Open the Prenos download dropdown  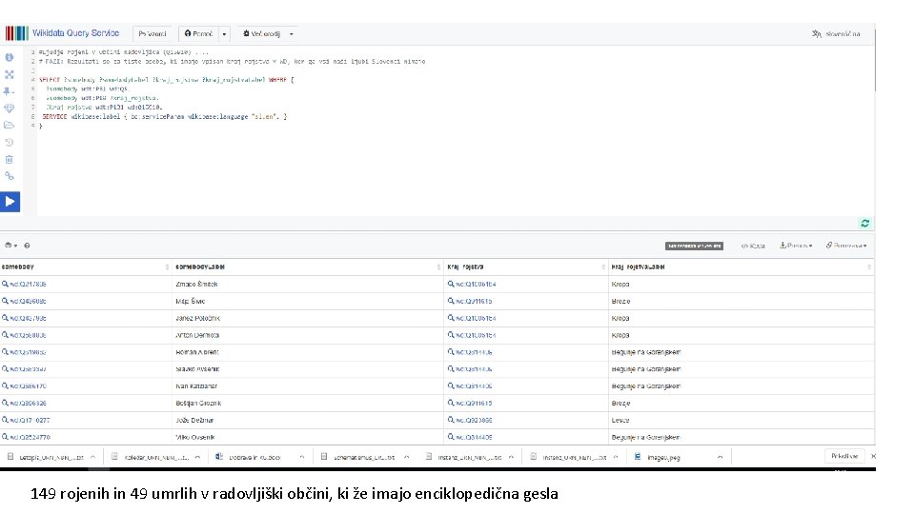(x=796, y=246)
